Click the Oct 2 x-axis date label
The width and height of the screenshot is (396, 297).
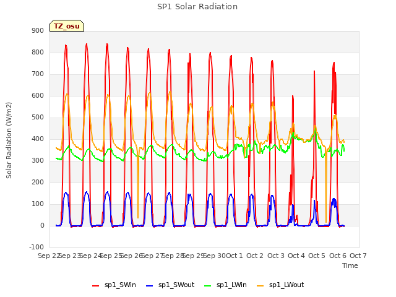(x=255, y=256)
